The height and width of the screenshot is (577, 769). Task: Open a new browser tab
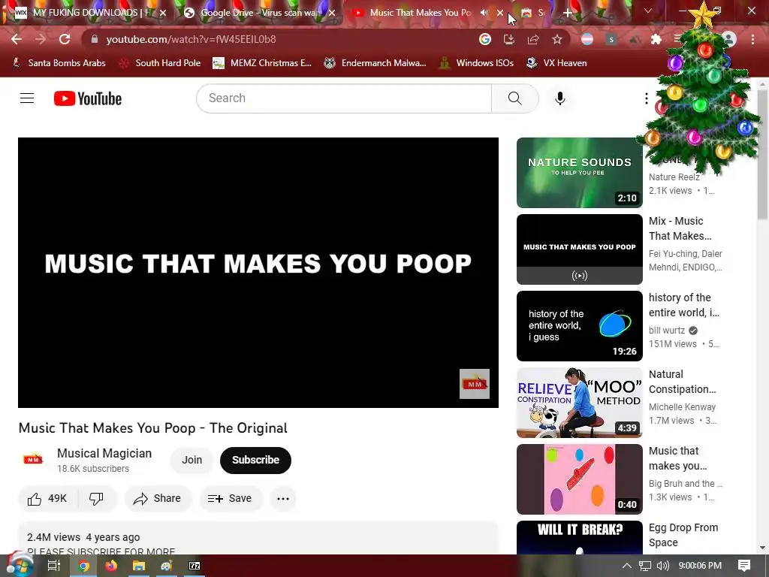tap(568, 13)
